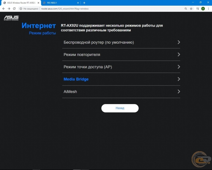Click the Назад button
212x170 pixels.
click(x=120, y=108)
